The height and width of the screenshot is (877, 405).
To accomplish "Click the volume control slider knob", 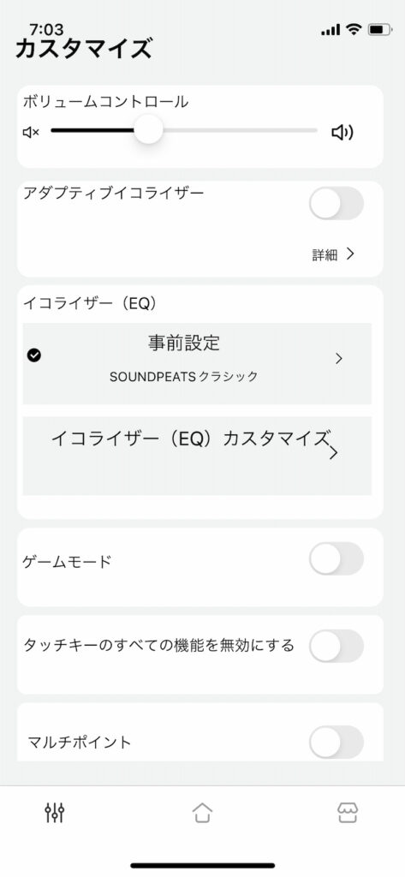I will tap(148, 130).
